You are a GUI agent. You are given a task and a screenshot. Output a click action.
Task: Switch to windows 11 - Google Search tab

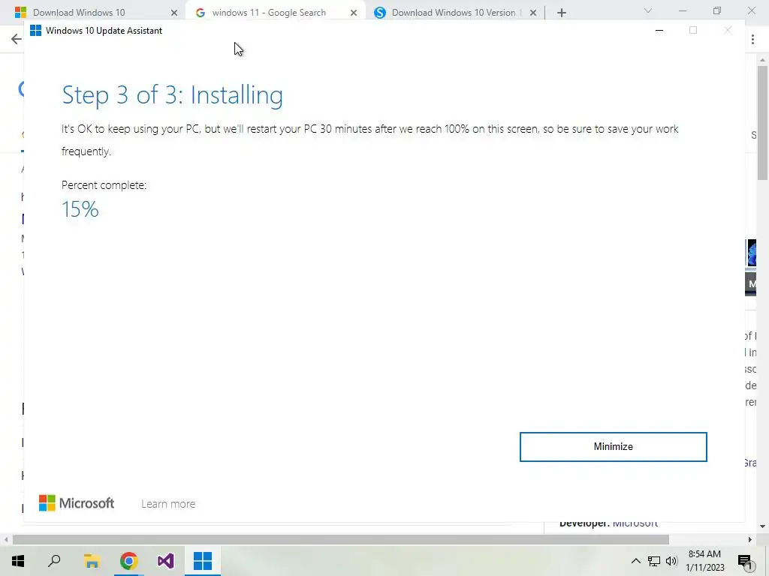tap(269, 13)
